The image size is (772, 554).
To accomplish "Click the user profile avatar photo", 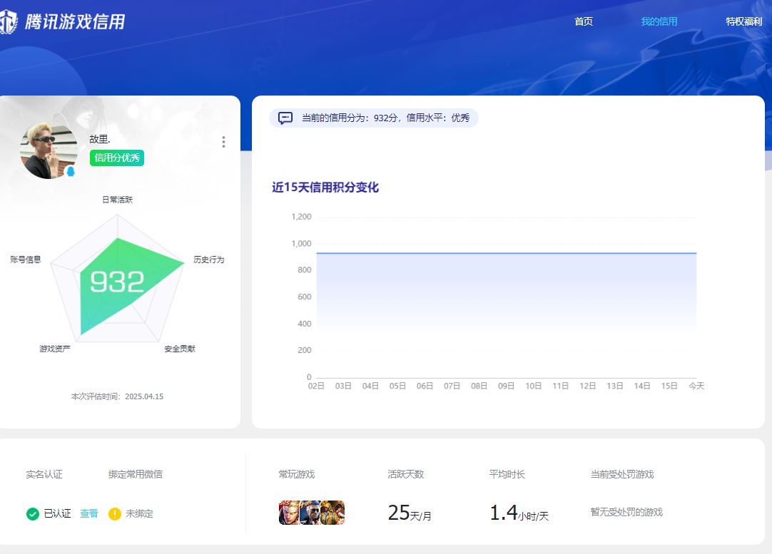I will pos(49,150).
